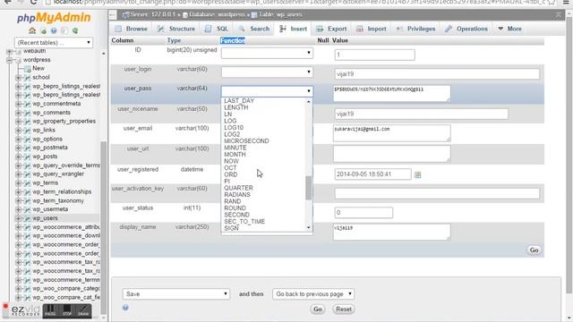The height and width of the screenshot is (322, 573).
Task: Open the Privileges tab
Action: [416, 29]
